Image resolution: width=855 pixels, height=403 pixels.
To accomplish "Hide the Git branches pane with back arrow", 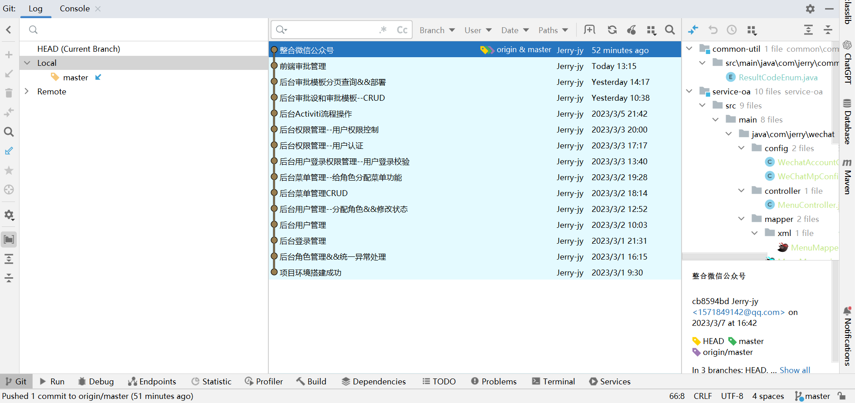I will [9, 30].
